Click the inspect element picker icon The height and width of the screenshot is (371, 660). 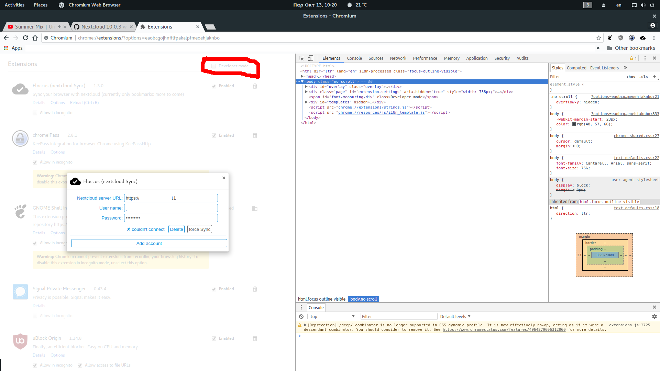[301, 58]
